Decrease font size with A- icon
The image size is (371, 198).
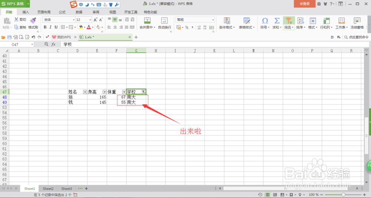[101, 20]
